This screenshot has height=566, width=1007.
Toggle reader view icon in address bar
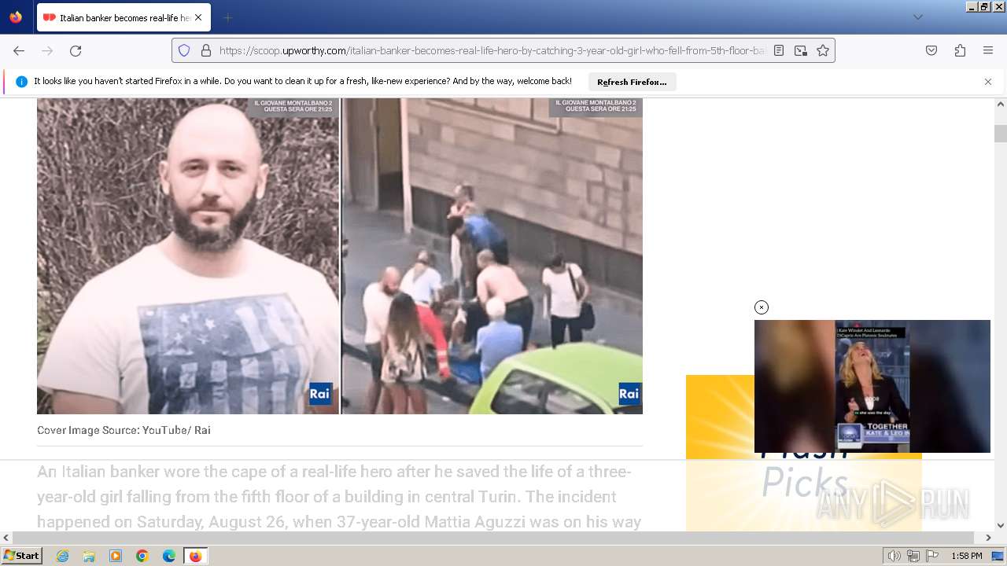coord(779,50)
